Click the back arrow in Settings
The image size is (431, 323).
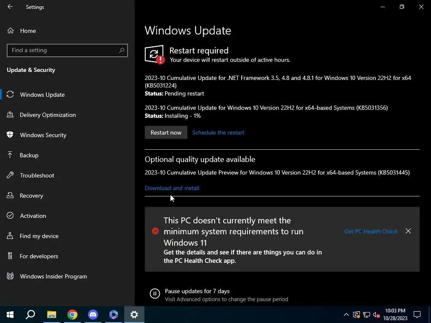[10, 7]
